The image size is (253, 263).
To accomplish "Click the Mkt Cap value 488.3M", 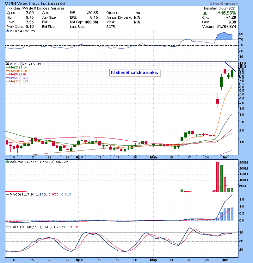I will click(x=91, y=22).
